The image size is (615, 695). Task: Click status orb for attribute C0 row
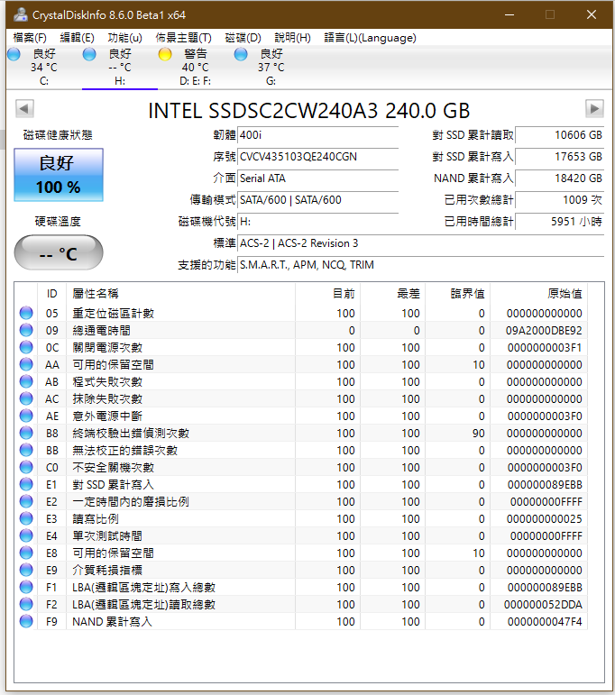27,467
